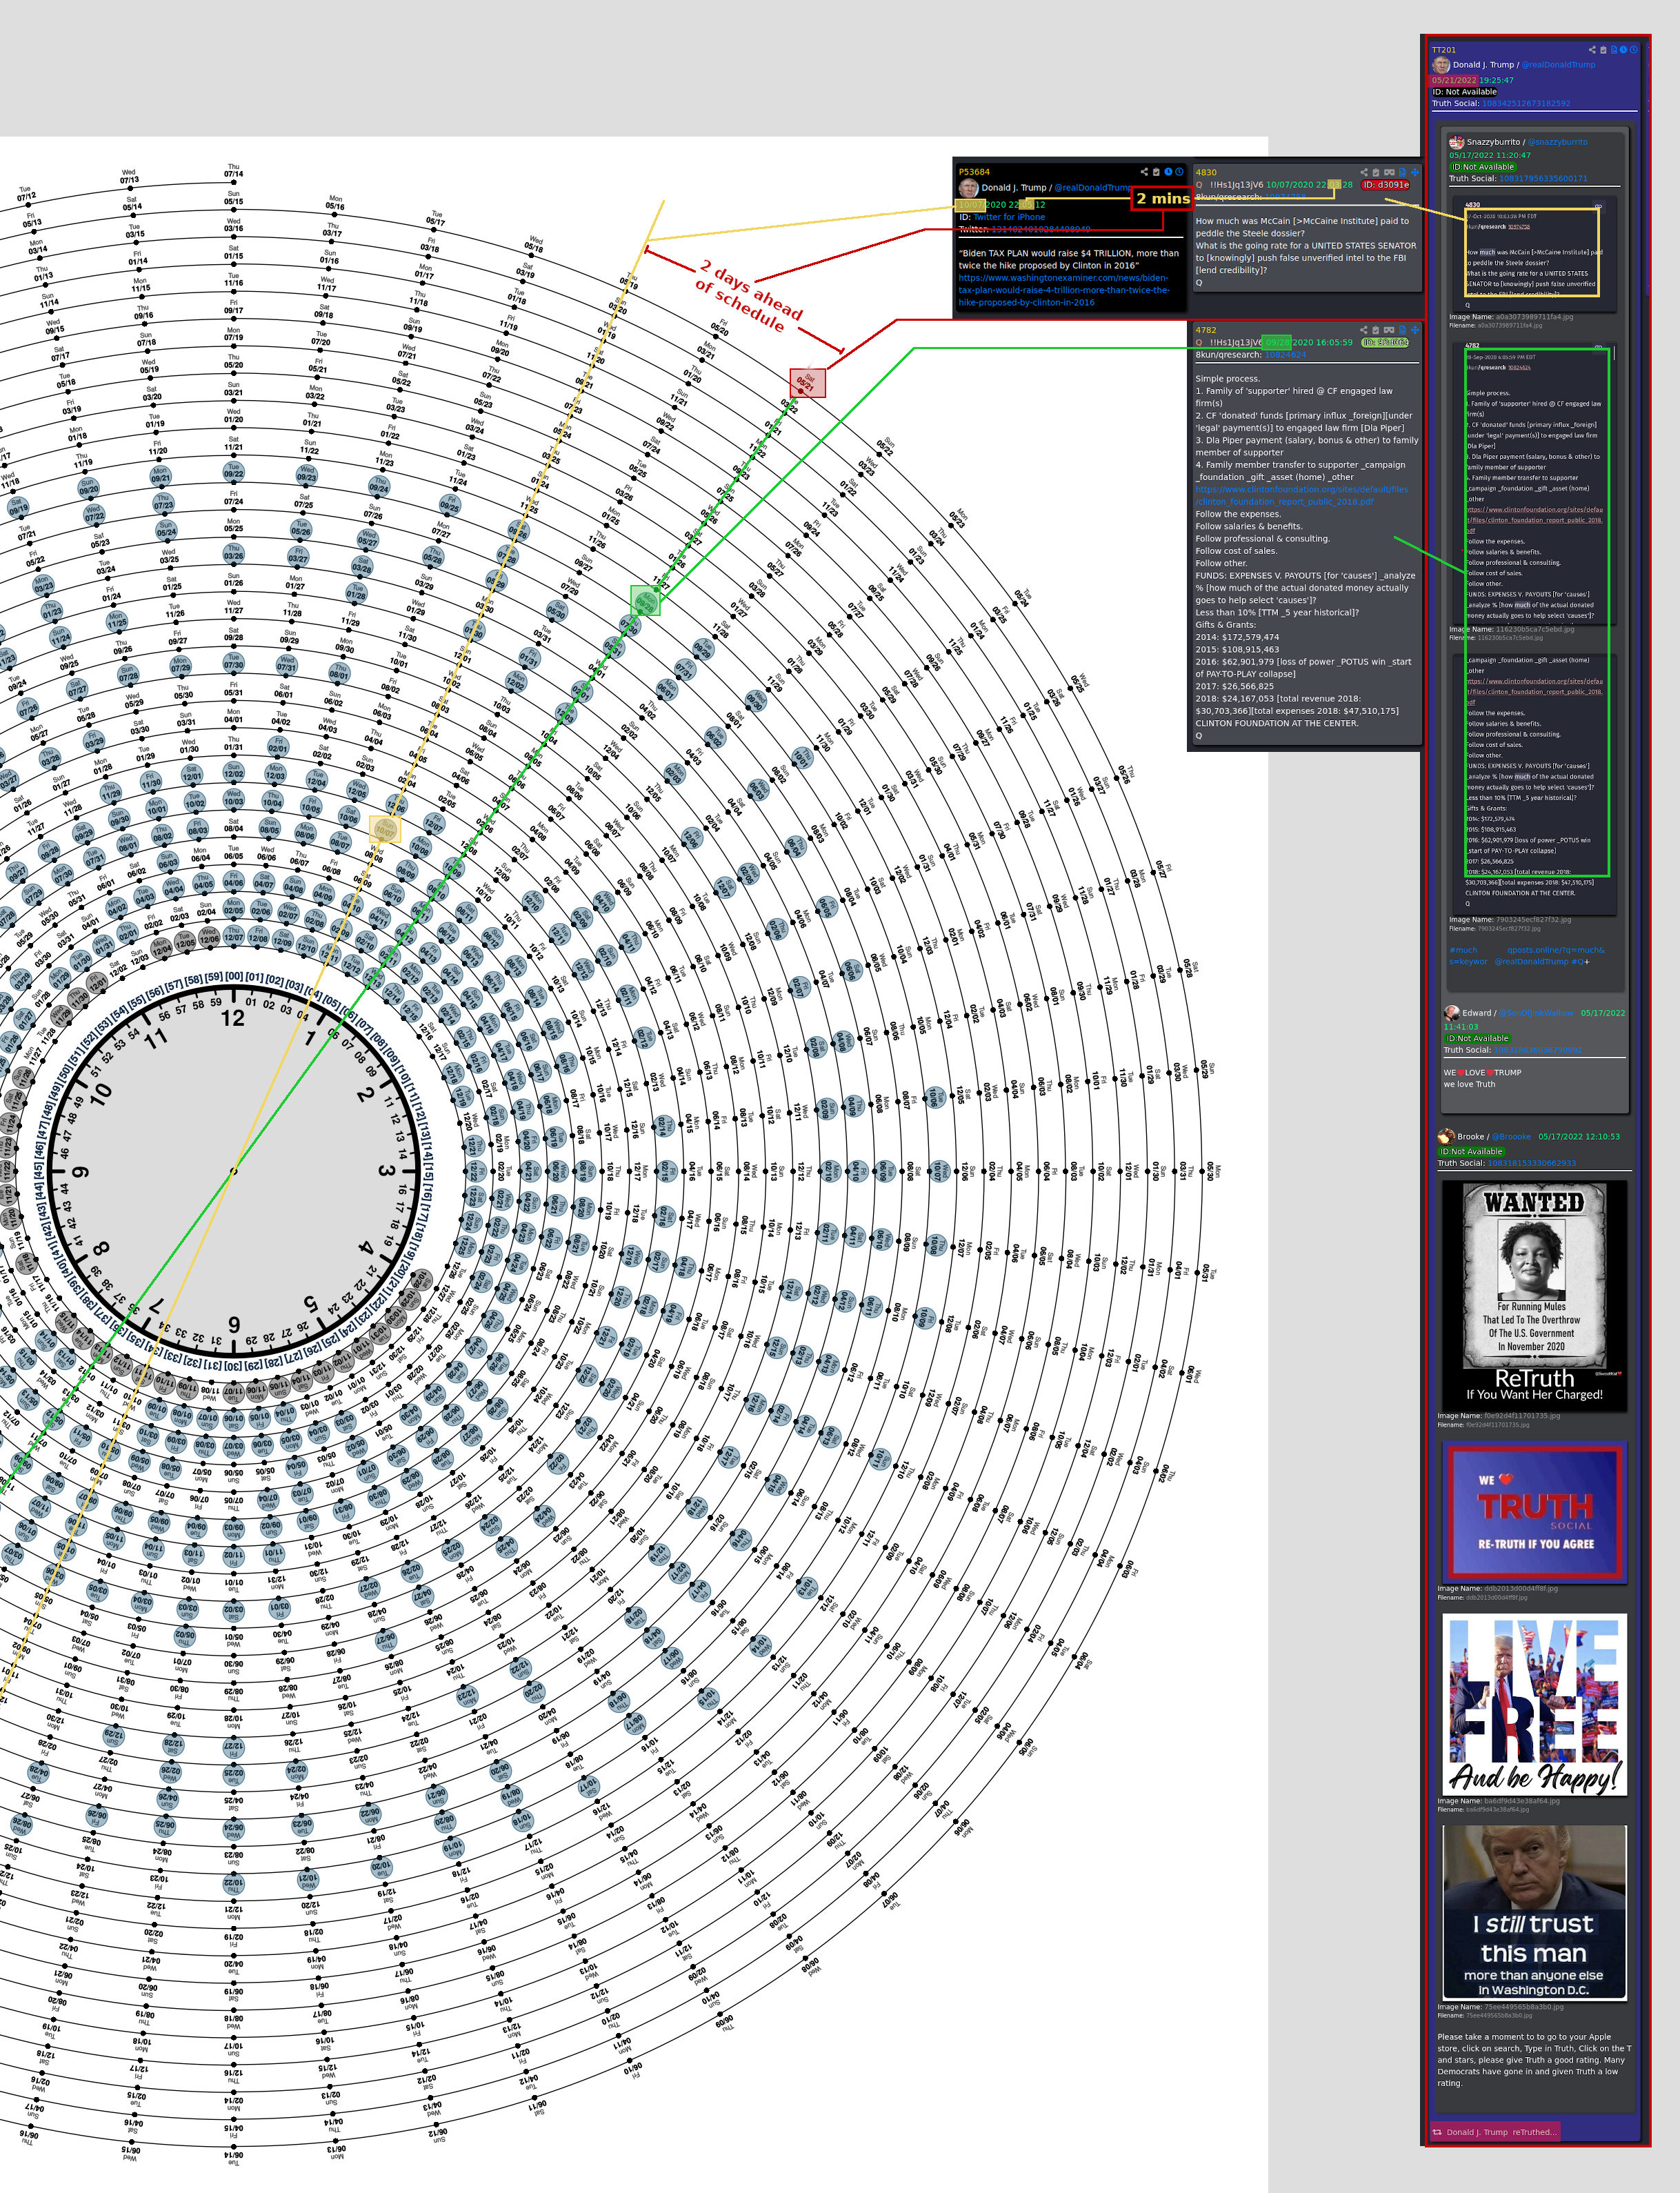Copy Q drop 4830 with clipboard icon
The height and width of the screenshot is (2193, 1680).
(x=1376, y=173)
